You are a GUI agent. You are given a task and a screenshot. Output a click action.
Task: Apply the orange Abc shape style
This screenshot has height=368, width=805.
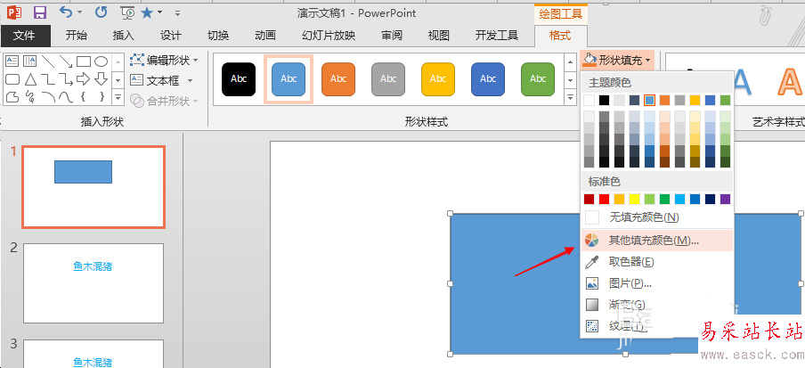click(x=338, y=79)
